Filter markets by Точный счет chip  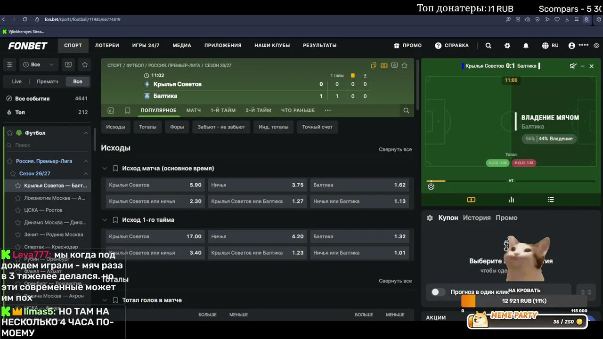pyautogui.click(x=317, y=127)
